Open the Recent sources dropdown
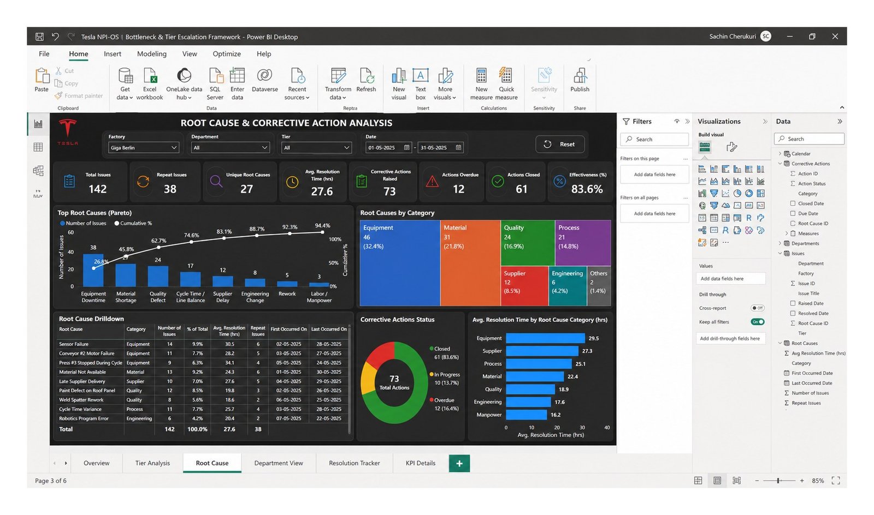The width and height of the screenshot is (874, 515). coord(297,83)
